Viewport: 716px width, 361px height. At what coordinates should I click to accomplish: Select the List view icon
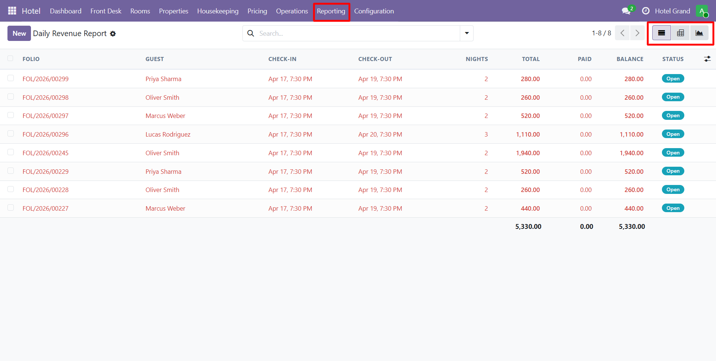[661, 33]
